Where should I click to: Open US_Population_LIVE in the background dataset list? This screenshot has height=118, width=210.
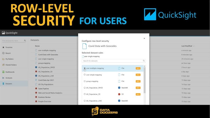click(46, 76)
